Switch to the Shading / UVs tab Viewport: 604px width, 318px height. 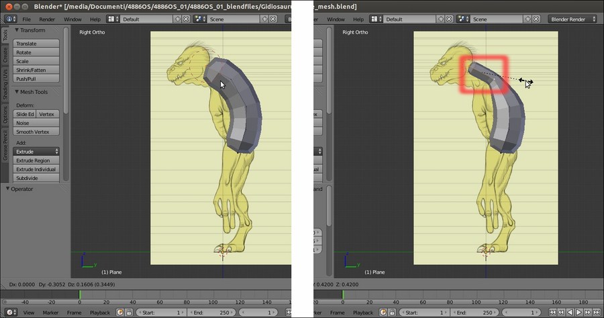(x=5, y=85)
